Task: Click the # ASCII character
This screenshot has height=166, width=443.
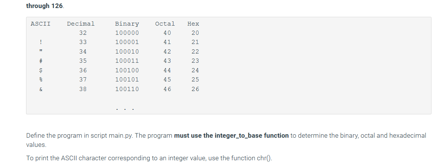Action: click(x=41, y=61)
